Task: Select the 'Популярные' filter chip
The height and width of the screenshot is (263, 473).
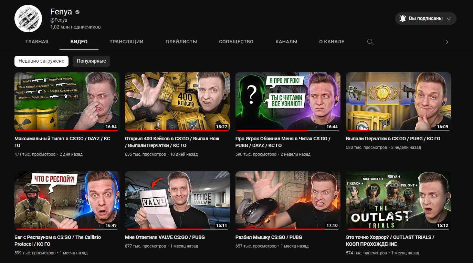Action: click(91, 61)
